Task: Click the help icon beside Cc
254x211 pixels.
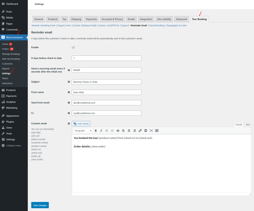Action: click(69, 113)
